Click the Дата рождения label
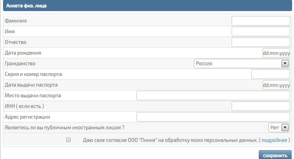 23,53
